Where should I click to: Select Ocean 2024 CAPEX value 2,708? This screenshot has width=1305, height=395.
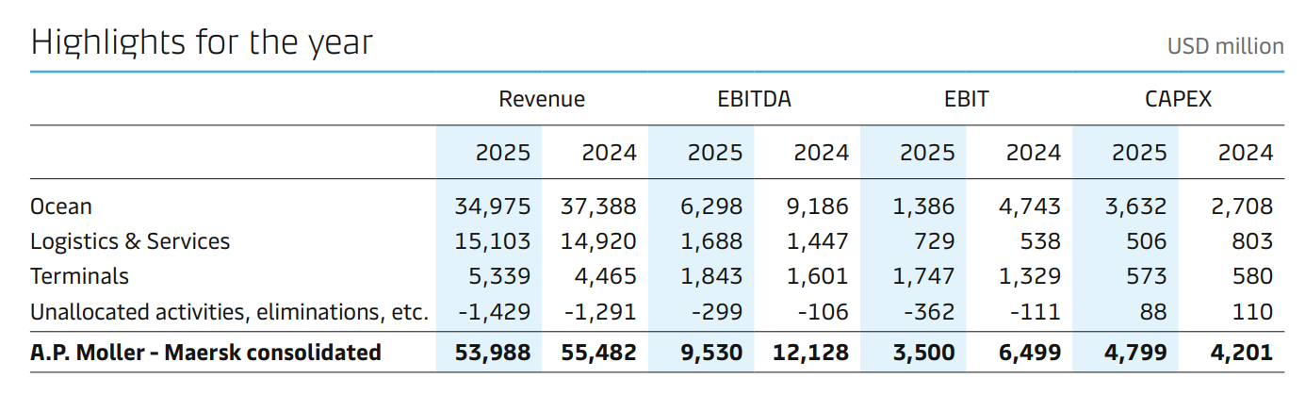tap(1241, 206)
